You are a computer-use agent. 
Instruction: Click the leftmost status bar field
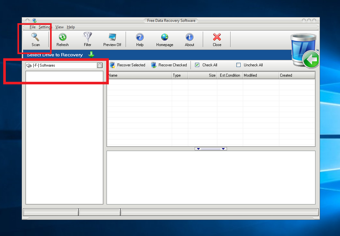coord(50,212)
